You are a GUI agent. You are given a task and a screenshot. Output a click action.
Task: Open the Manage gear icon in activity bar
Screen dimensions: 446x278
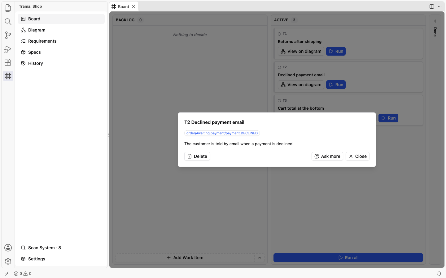(x=8, y=261)
